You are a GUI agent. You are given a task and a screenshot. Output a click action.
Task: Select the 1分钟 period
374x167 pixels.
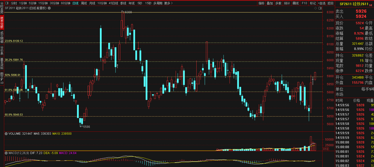click(23, 3)
